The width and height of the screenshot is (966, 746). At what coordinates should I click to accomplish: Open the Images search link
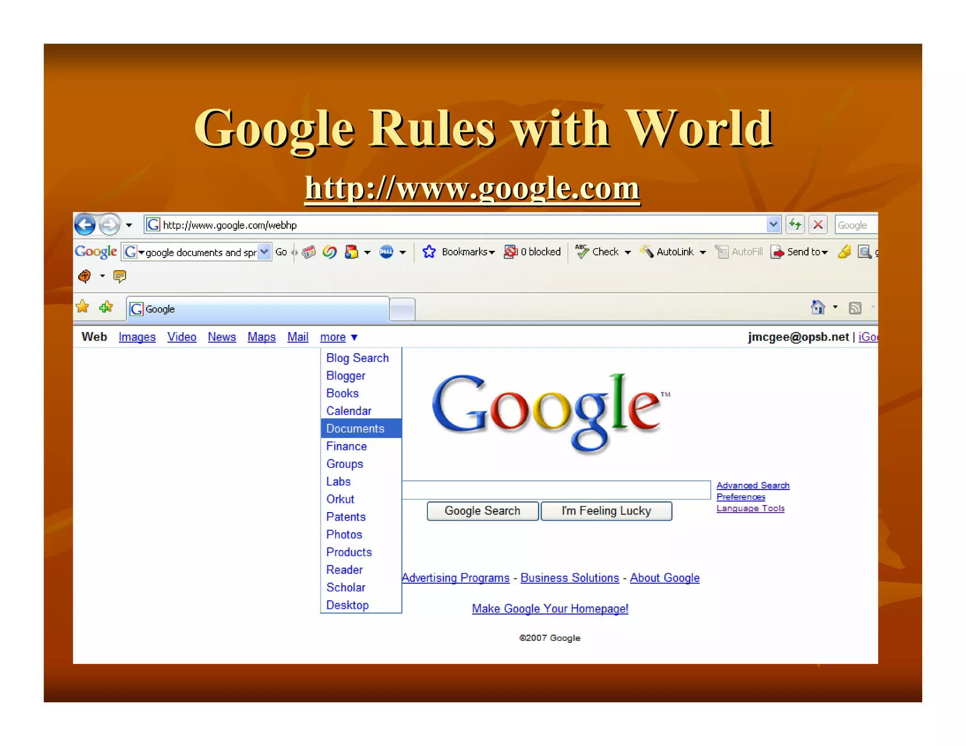click(137, 337)
